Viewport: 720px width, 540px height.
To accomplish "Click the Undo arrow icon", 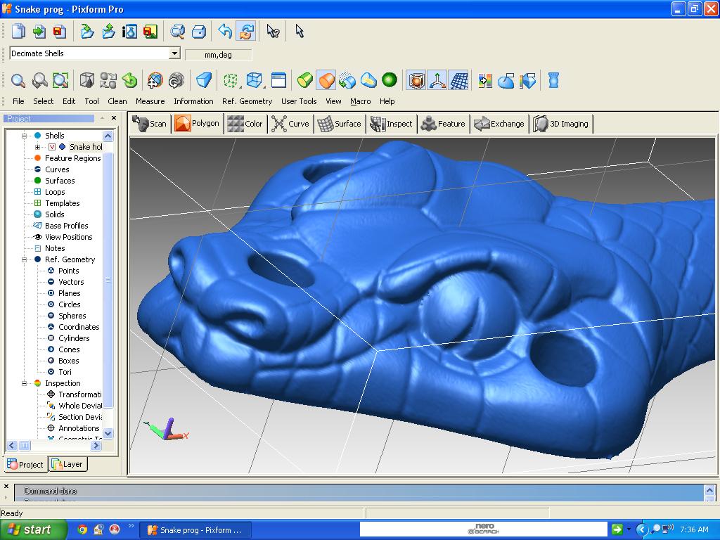I will click(x=225, y=31).
